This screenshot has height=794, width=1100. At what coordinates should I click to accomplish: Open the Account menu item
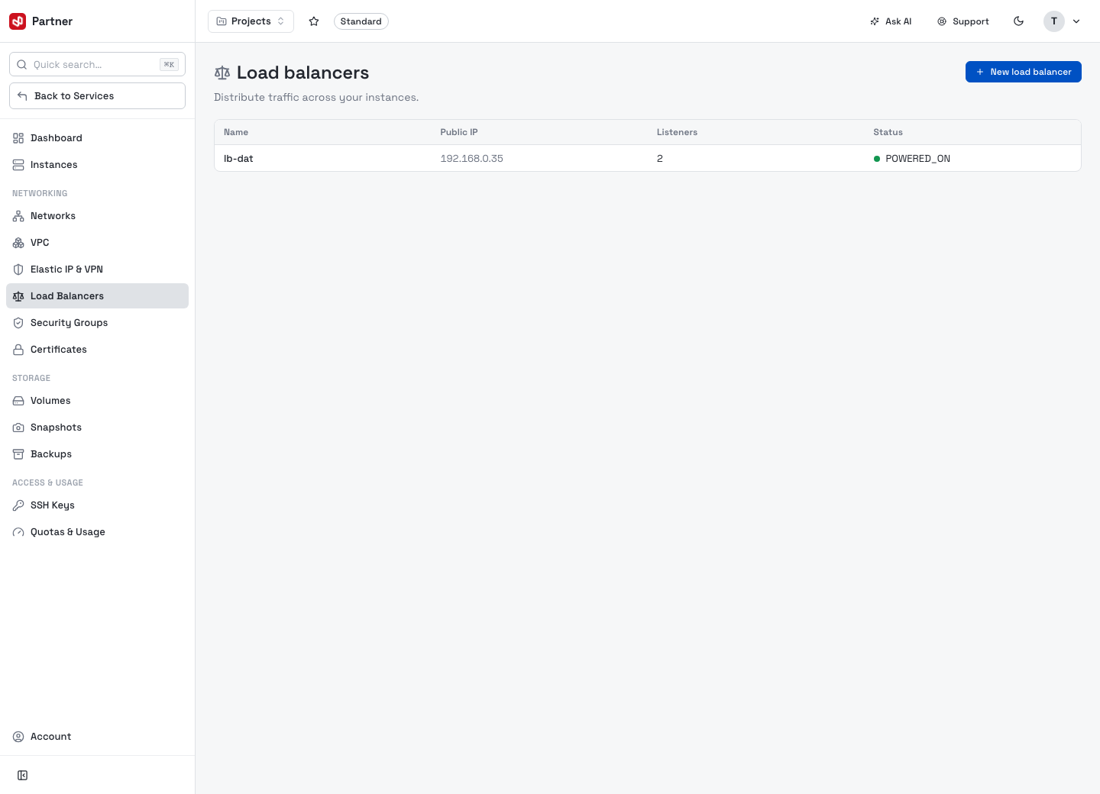(x=97, y=737)
